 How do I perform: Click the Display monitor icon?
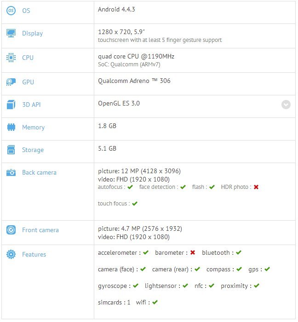11,33
